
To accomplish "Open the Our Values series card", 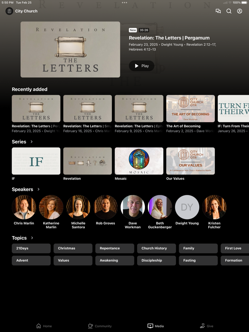I will pyautogui.click(x=190, y=161).
